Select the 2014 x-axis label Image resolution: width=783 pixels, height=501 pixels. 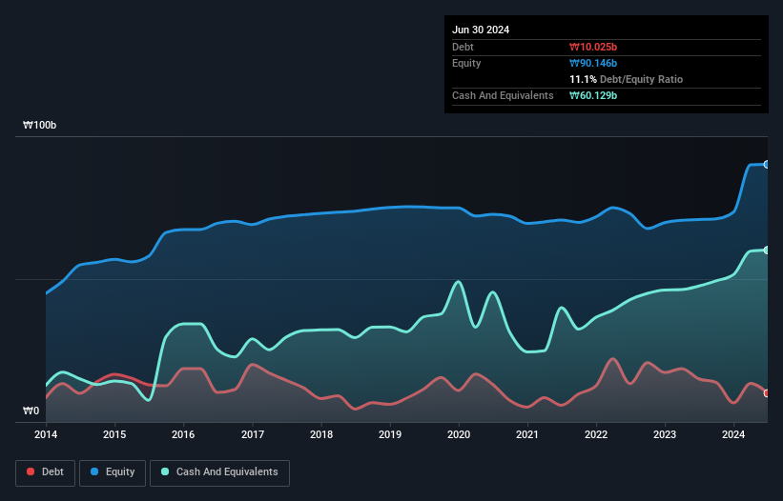point(46,434)
